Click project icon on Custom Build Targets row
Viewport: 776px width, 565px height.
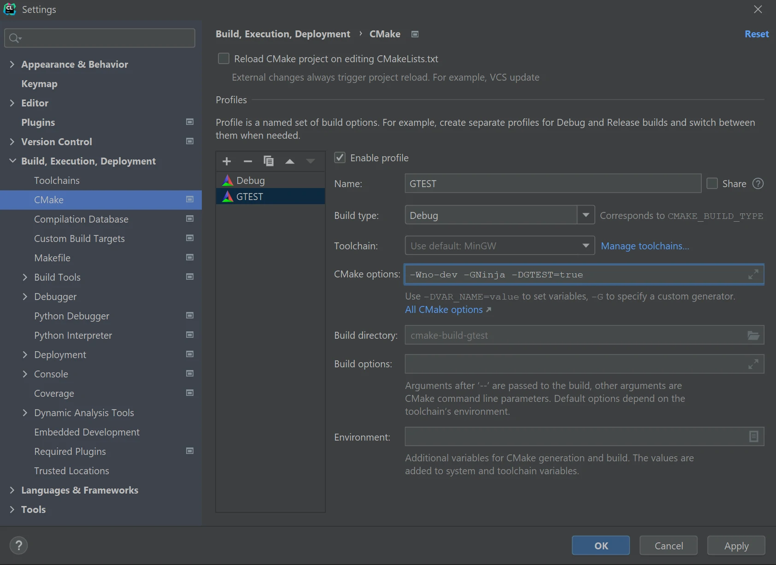click(x=189, y=238)
